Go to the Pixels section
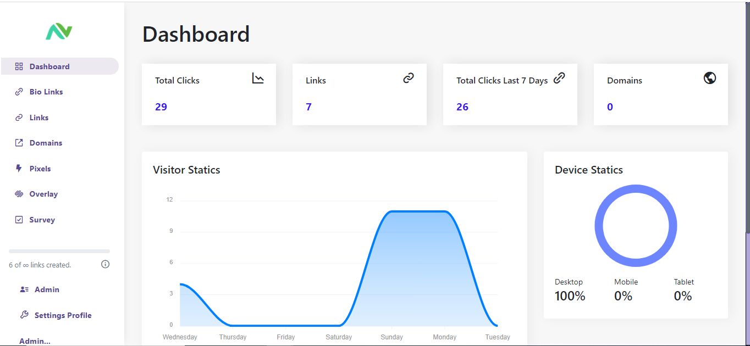 coord(40,169)
